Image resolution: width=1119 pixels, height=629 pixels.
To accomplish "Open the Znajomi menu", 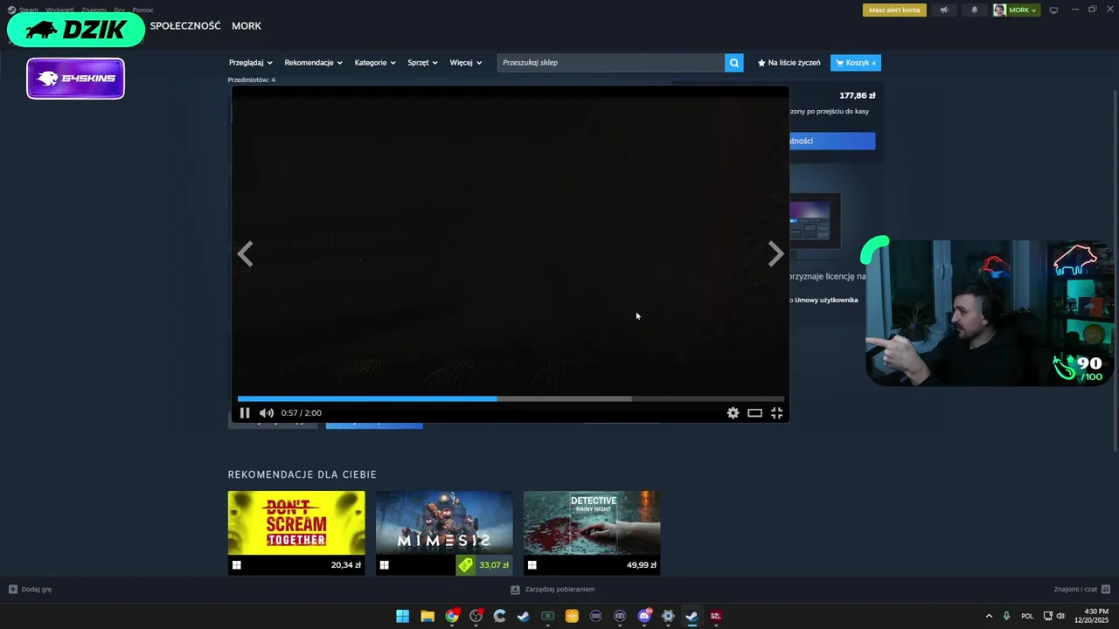I will [x=94, y=10].
